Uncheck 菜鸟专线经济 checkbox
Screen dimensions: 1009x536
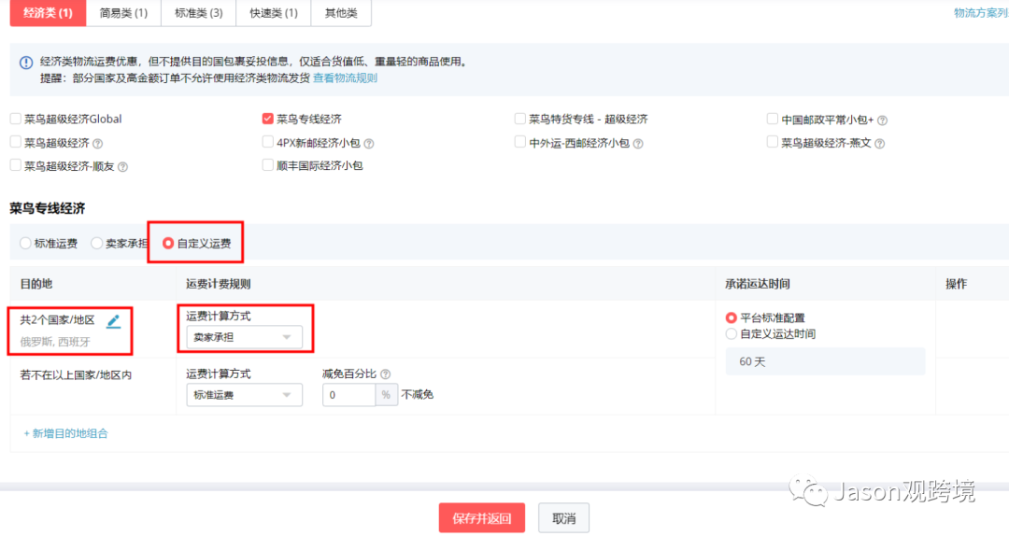pos(268,119)
